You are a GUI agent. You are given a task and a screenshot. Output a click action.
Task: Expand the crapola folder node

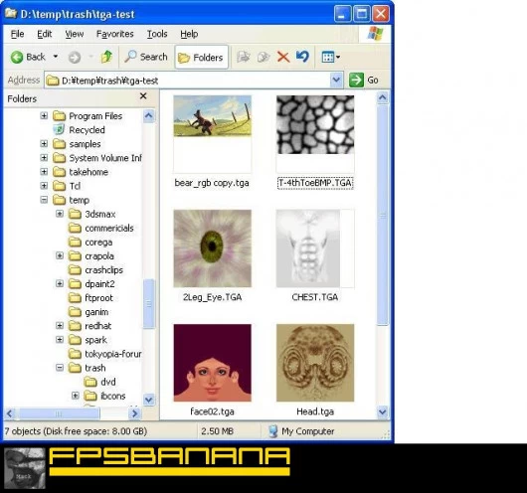pos(60,255)
